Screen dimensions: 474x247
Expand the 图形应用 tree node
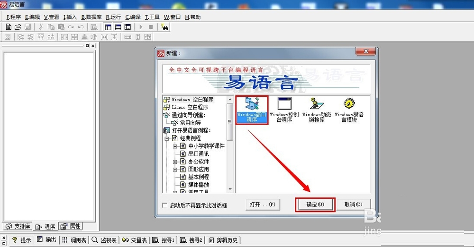point(175,170)
